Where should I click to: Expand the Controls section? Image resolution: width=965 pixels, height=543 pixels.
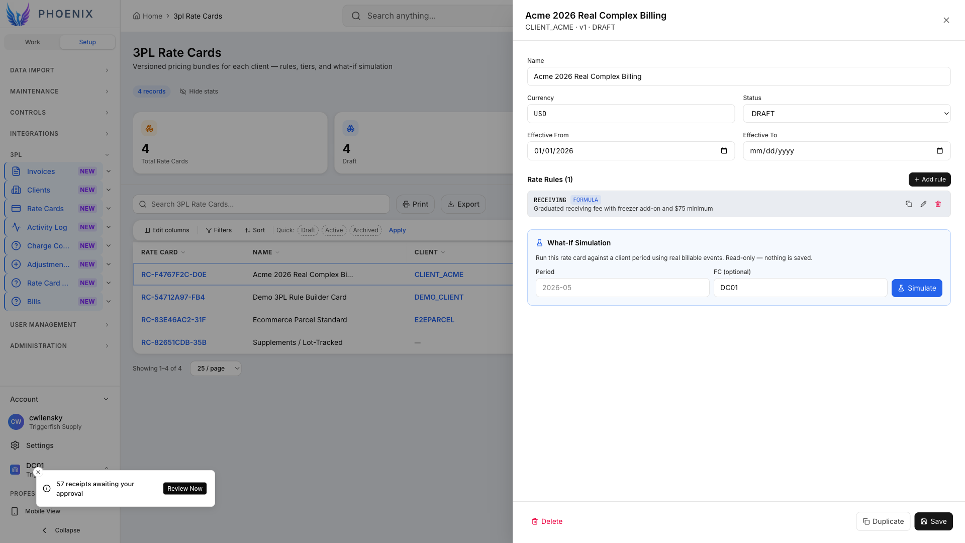click(x=59, y=113)
